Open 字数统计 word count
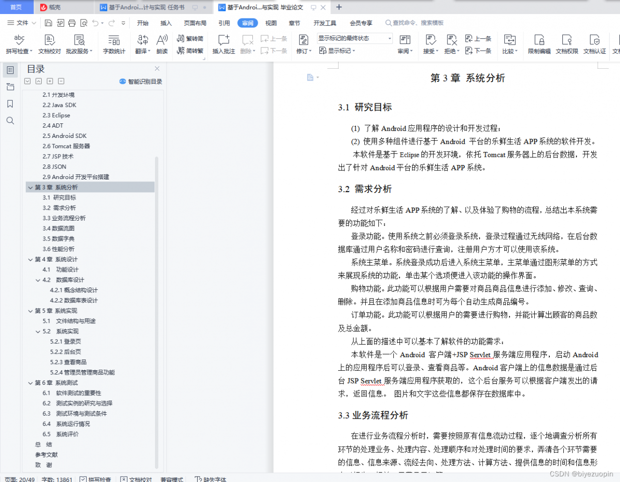 click(114, 44)
